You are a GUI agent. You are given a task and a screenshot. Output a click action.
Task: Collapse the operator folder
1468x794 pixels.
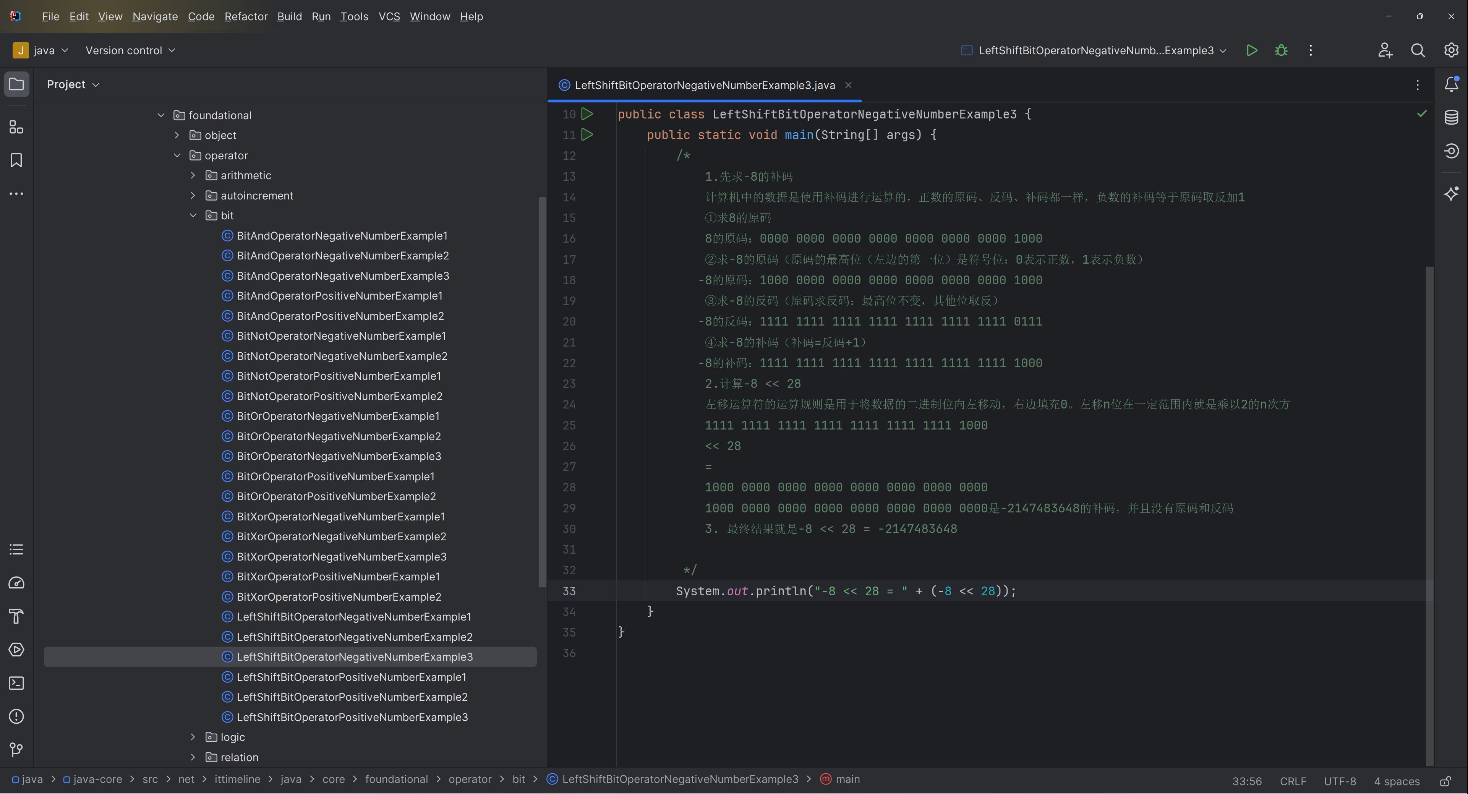click(177, 155)
